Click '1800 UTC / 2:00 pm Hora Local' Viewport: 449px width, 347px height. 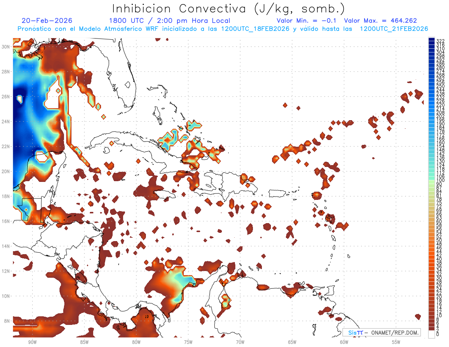point(169,21)
